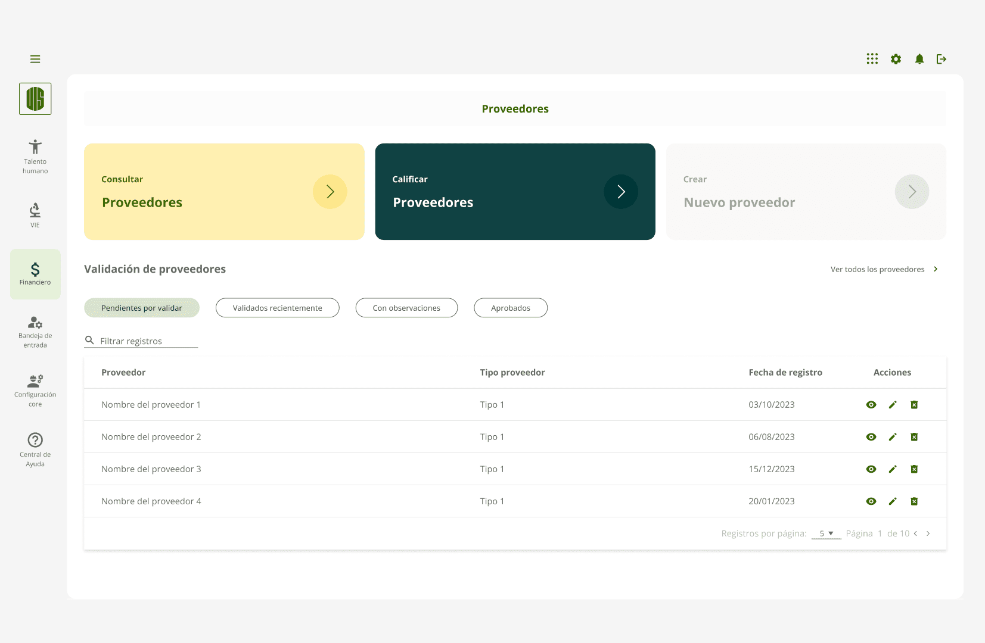Select the Aprobados filter
Image resolution: width=985 pixels, height=643 pixels.
[x=511, y=308]
